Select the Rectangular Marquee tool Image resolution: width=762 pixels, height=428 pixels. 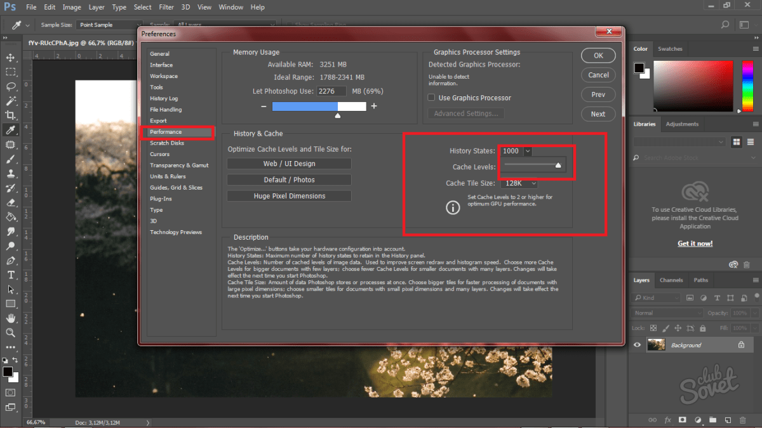click(x=11, y=72)
